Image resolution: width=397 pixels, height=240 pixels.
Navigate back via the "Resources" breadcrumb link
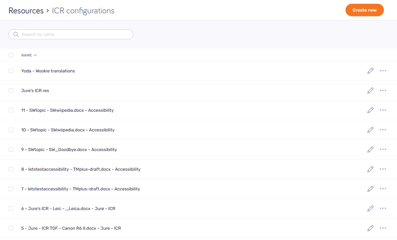[26, 10]
